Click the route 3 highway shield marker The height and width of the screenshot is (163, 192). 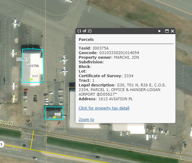point(1,144)
